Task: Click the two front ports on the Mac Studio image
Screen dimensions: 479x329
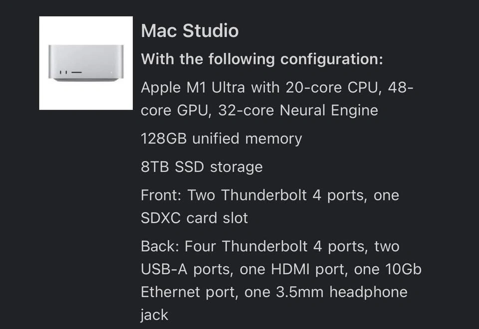Action: point(63,72)
